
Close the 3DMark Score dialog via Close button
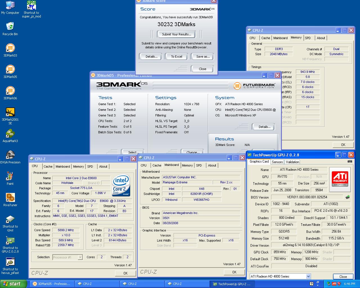click(x=202, y=69)
